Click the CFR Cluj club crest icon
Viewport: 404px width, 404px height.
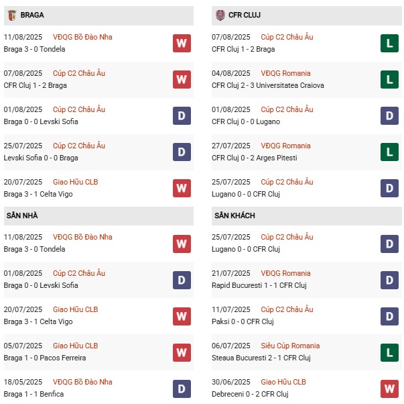click(x=220, y=15)
